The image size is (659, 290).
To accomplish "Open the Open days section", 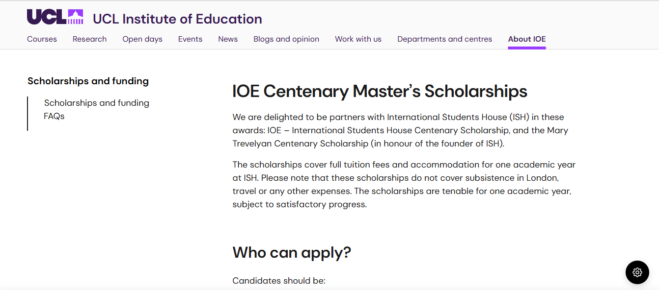I will (x=142, y=39).
